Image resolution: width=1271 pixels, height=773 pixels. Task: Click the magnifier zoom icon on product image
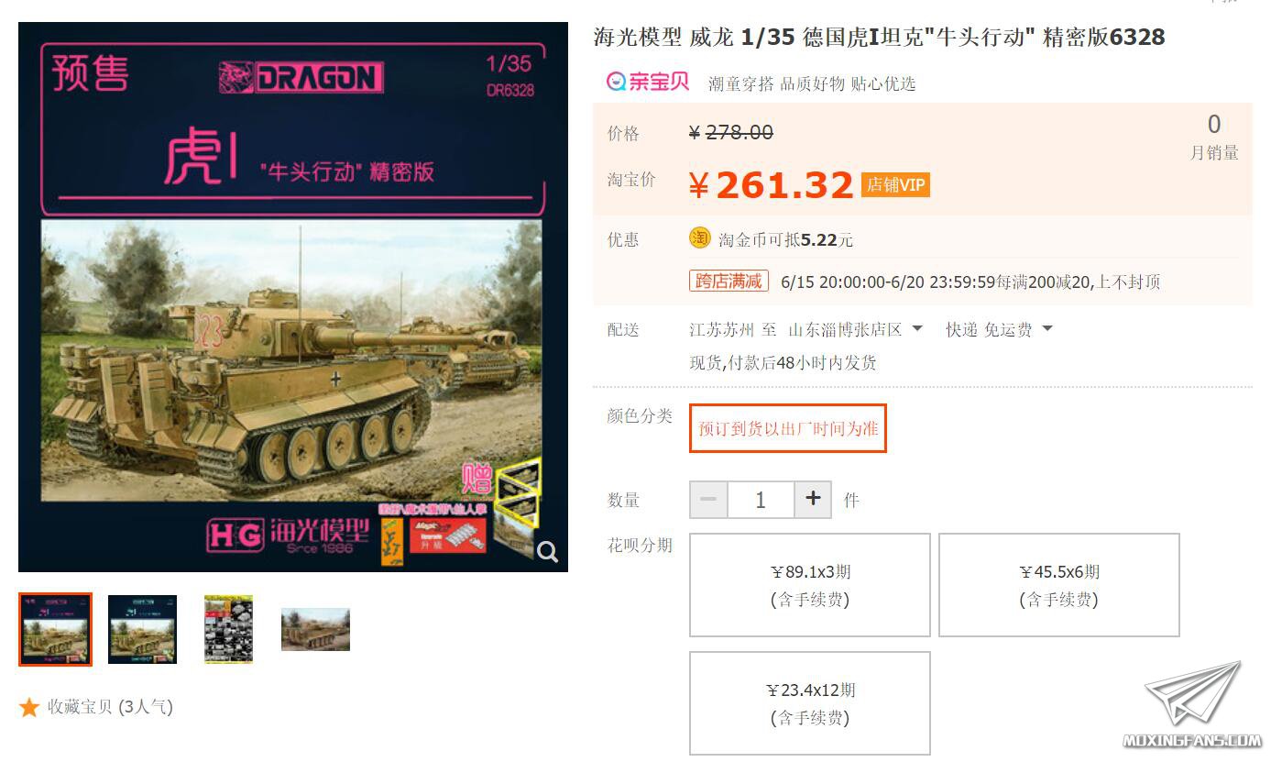548,551
